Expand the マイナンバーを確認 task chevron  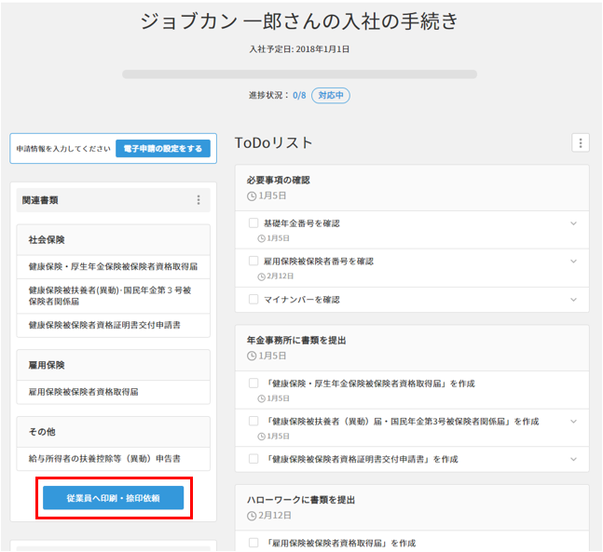click(x=573, y=300)
